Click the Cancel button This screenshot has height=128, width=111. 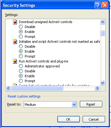click(94, 119)
